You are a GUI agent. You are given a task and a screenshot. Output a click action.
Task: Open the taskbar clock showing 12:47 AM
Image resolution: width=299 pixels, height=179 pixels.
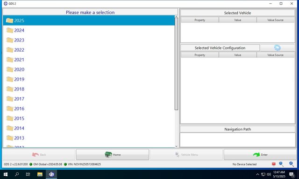pos(279,174)
